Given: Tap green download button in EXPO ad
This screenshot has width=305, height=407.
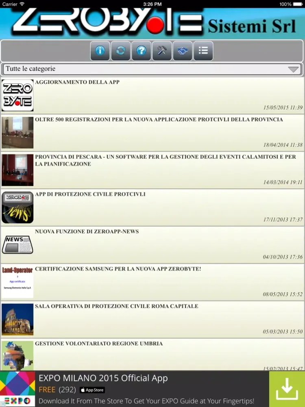Looking at the screenshot, I should click(287, 389).
